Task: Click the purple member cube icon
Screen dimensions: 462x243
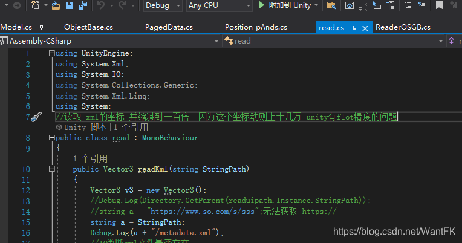Action: coord(451,40)
